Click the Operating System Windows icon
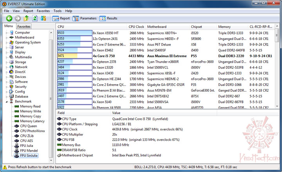 click(x=12, y=42)
